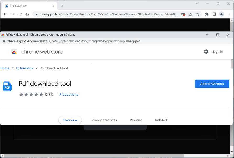Reload the za.azqq.online page

pos(20,14)
